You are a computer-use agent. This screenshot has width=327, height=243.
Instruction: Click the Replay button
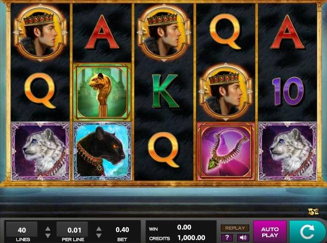[235, 228]
